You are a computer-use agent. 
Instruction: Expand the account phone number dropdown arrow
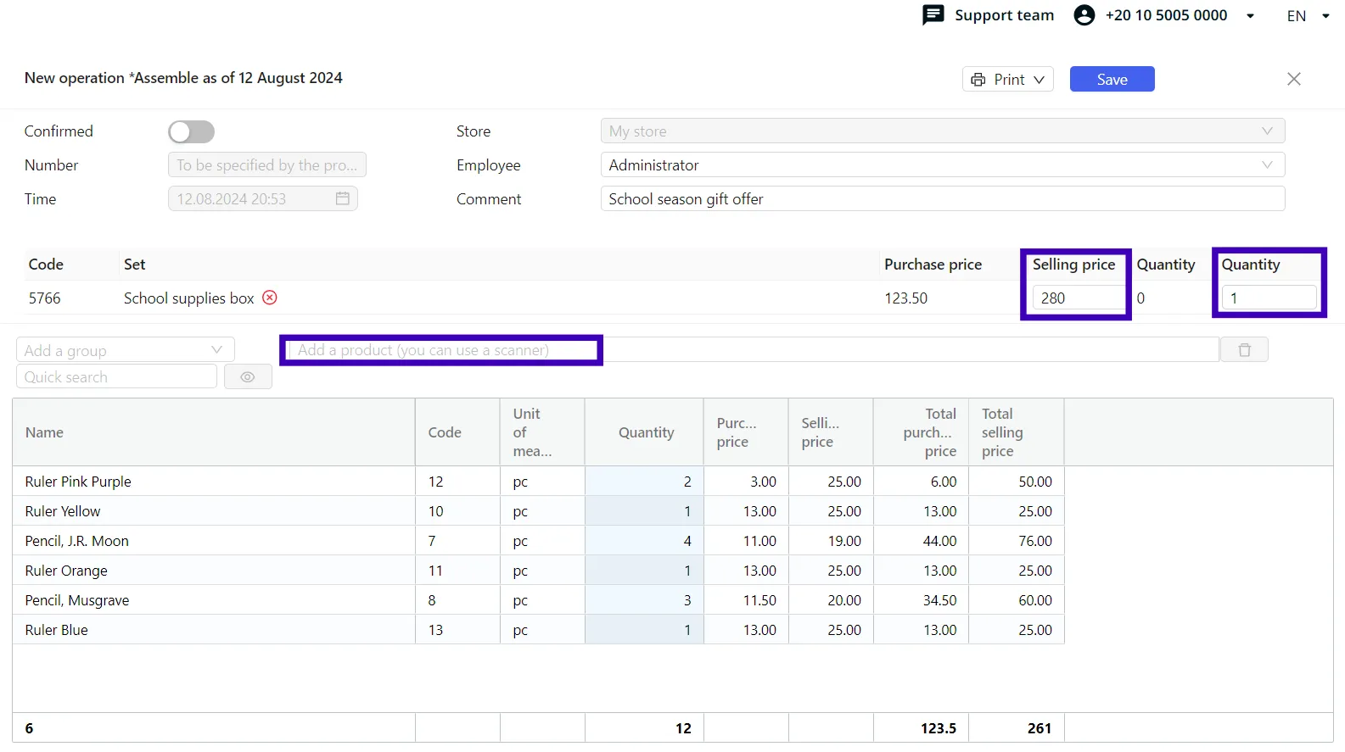pyautogui.click(x=1250, y=16)
